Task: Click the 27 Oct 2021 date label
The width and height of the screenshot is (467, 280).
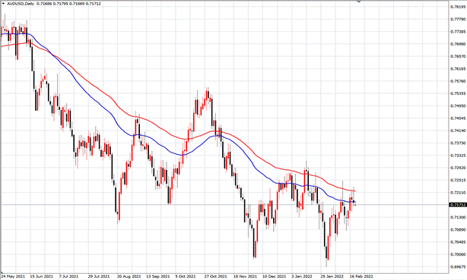Action: tap(216, 276)
